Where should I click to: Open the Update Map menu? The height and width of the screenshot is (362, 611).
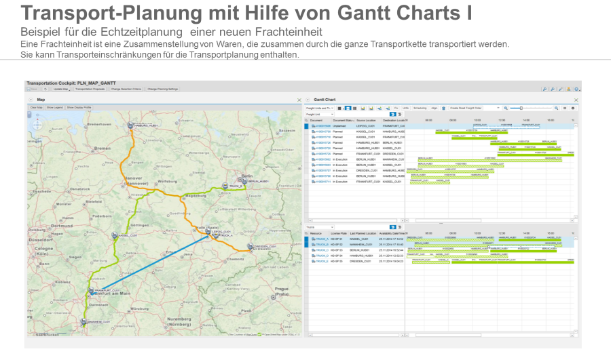pyautogui.click(x=62, y=89)
